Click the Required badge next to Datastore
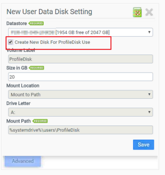The height and width of the screenshot is (175, 165). 36,24
